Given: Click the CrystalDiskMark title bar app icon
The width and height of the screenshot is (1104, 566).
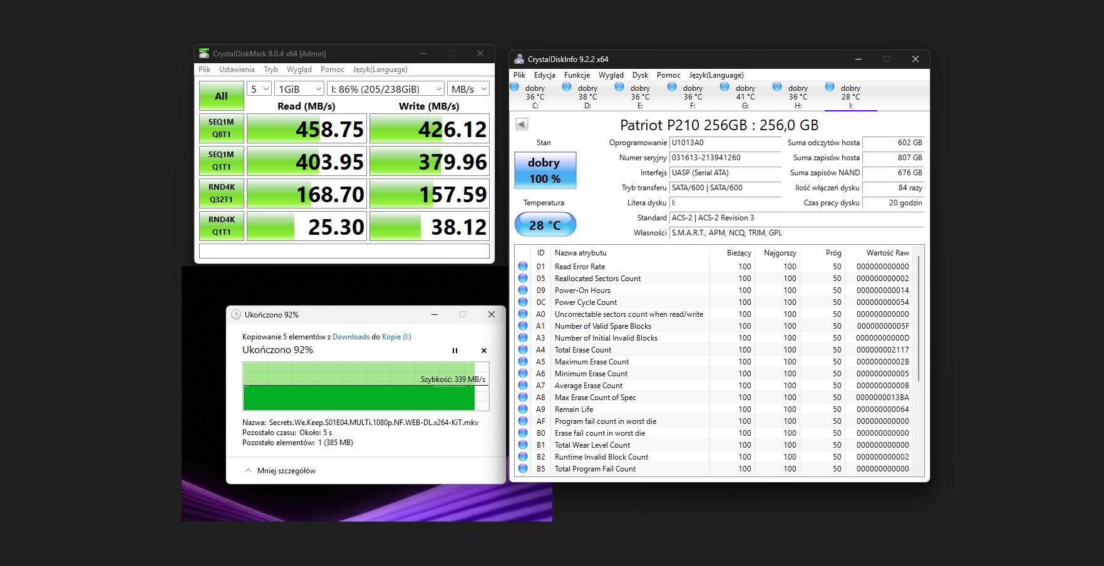Looking at the screenshot, I should [x=204, y=54].
